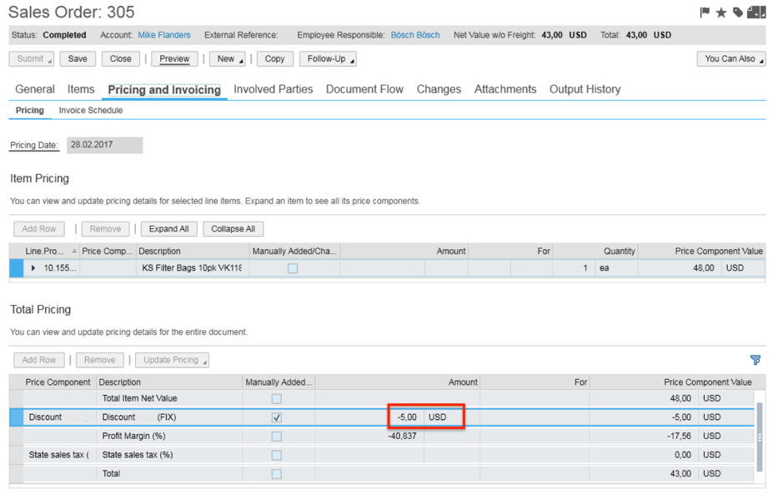Select the Pricing sub-tab
This screenshot has height=494, width=783.
(29, 110)
